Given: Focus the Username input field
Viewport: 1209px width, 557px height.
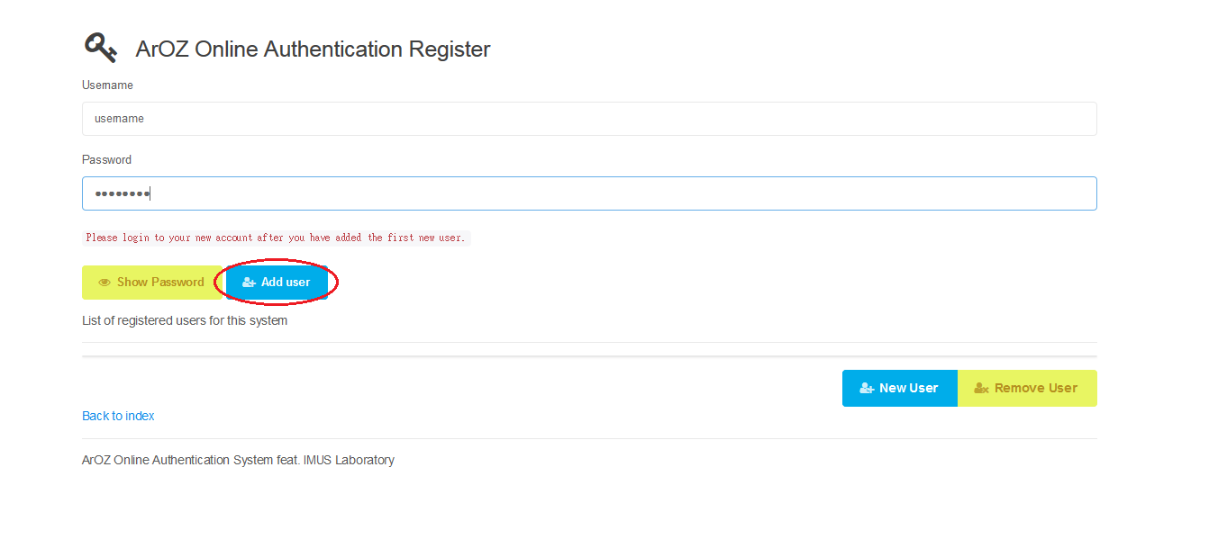Looking at the screenshot, I should [589, 119].
